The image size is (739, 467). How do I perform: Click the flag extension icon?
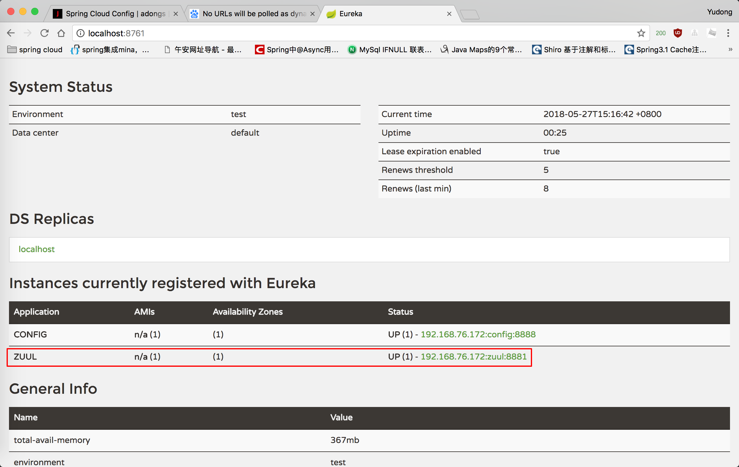tap(712, 33)
